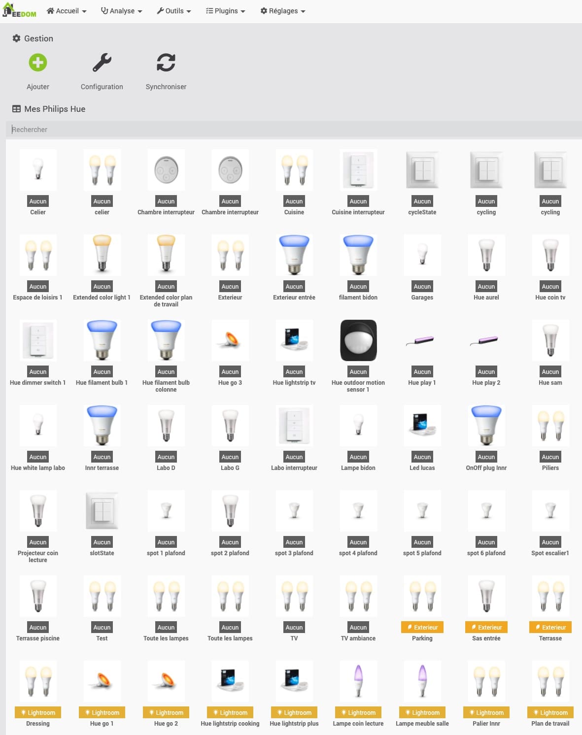Expand the Réglages dropdown menu
Viewport: 582px width, 735px height.
coord(283,11)
